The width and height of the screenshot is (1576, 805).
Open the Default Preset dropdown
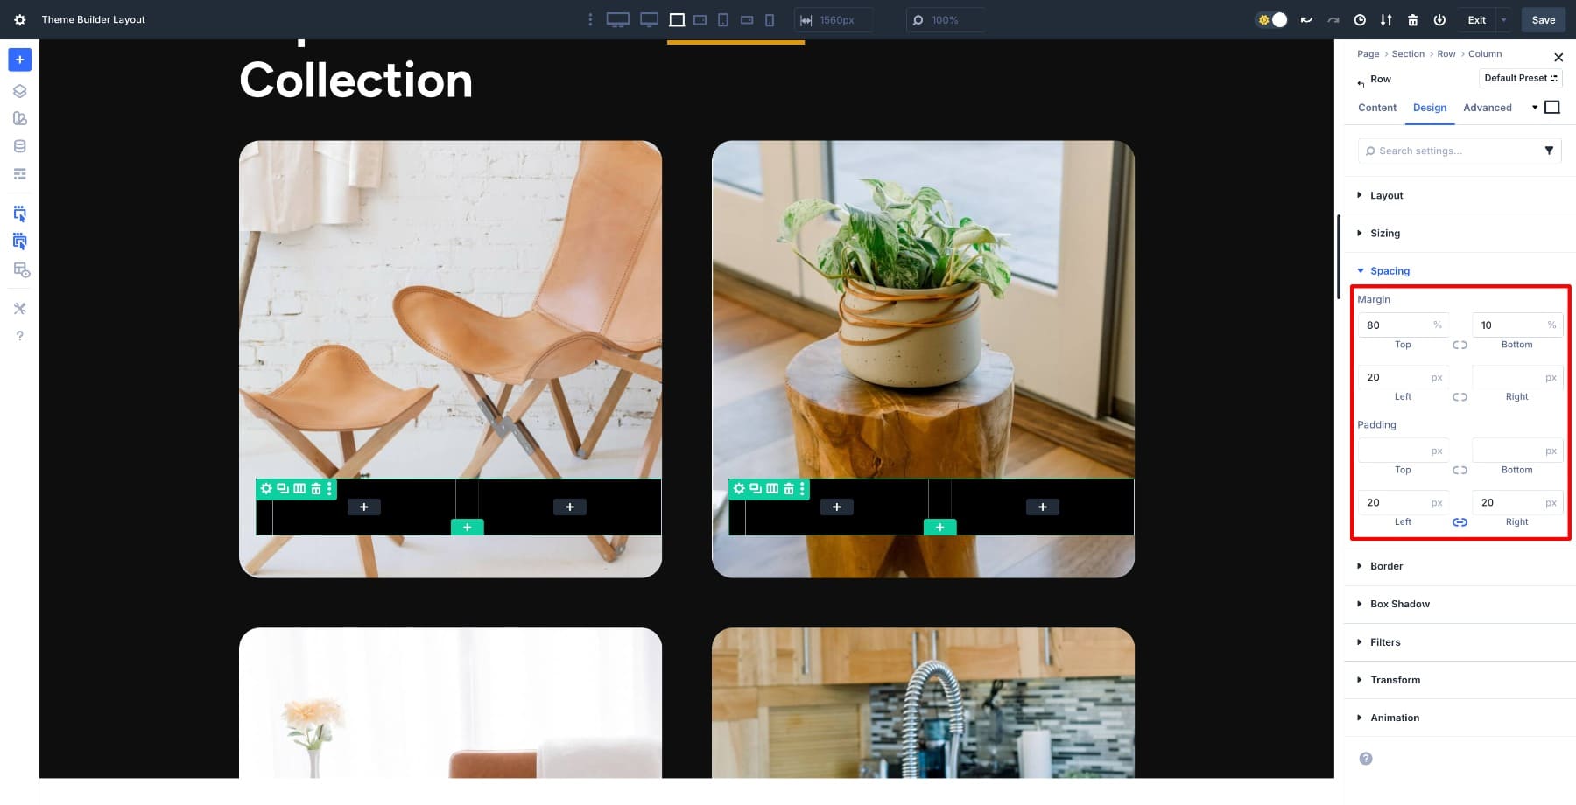[x=1520, y=78]
